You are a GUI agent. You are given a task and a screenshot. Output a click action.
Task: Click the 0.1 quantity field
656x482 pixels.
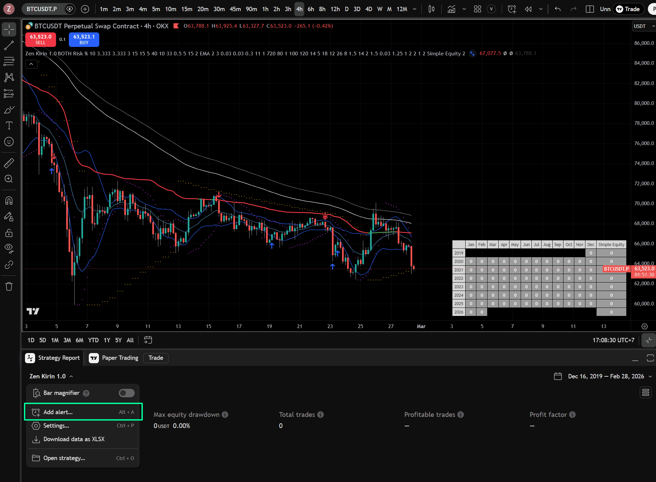(x=62, y=39)
